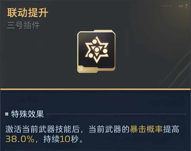Screen dimensions: 191x151
Task: Click the slot number 3 badge
Action: point(81,69)
